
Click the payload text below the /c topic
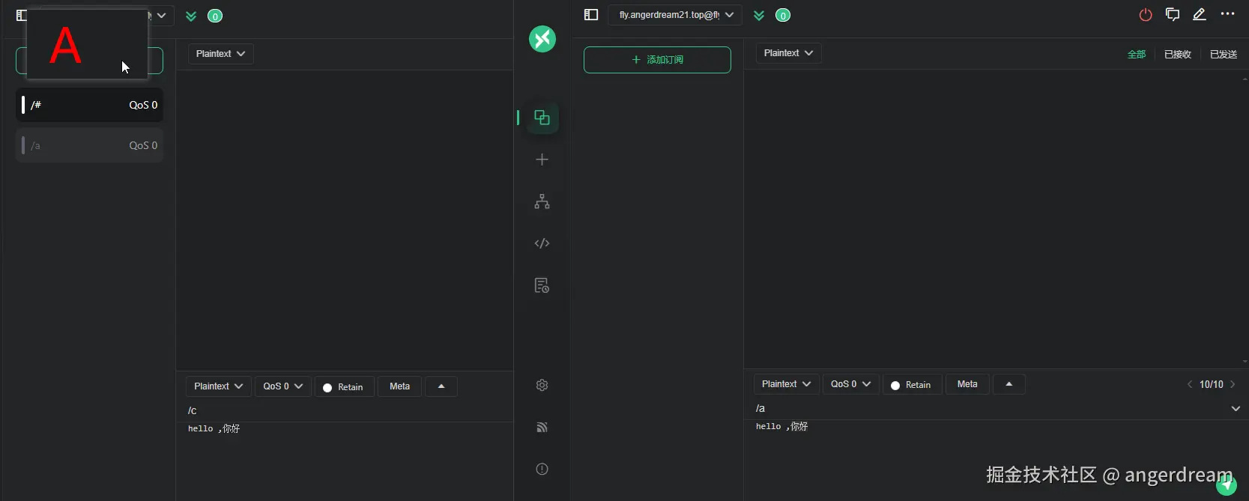coord(214,428)
